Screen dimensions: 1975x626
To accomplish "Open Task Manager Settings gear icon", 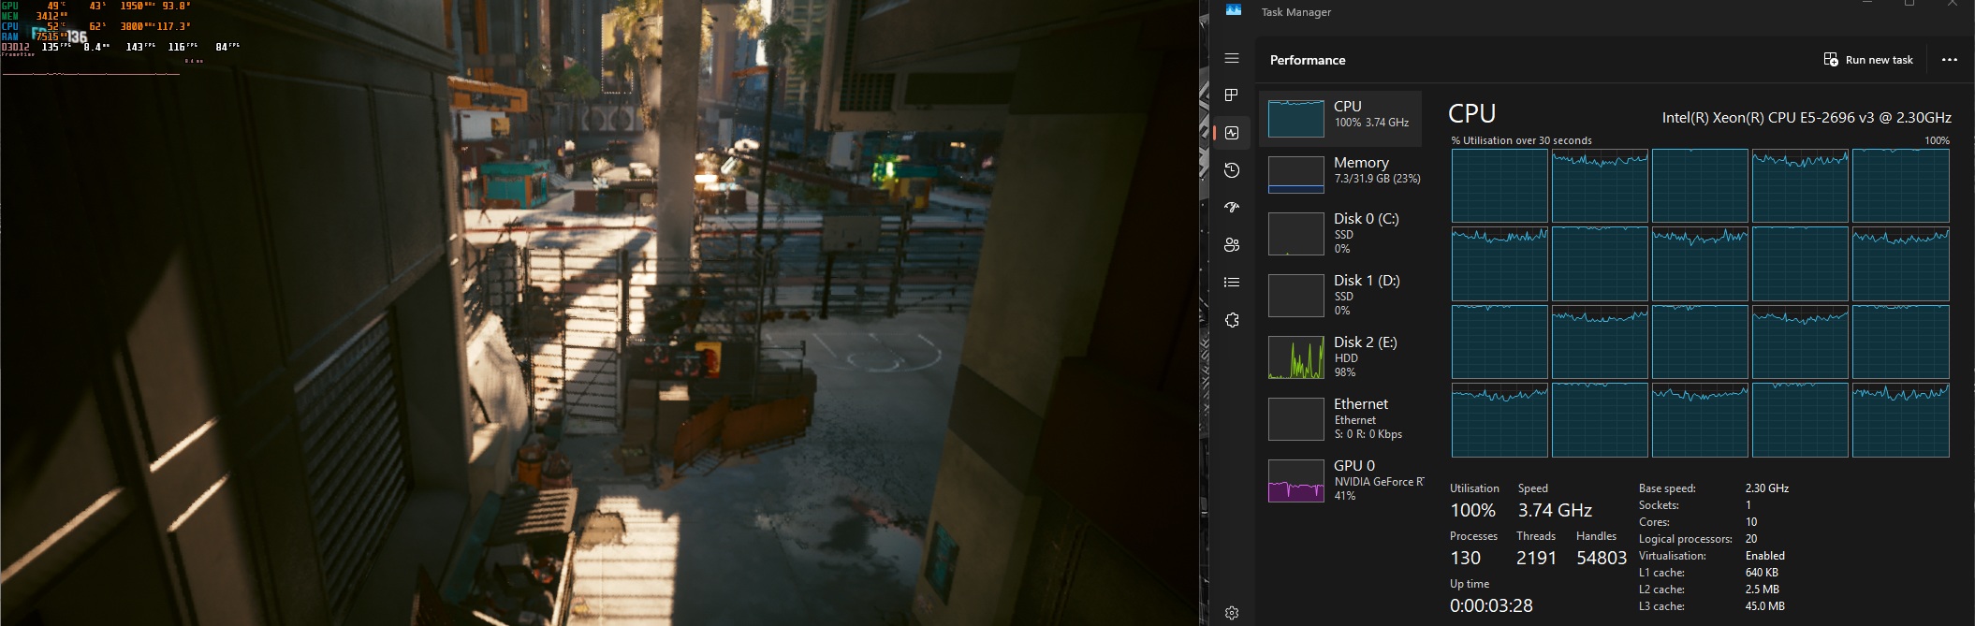I will [x=1232, y=613].
